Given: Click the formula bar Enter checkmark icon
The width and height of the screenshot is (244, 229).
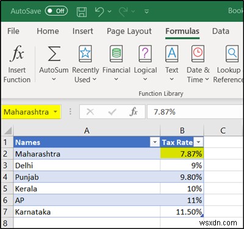Looking at the screenshot, I should click(112, 112).
